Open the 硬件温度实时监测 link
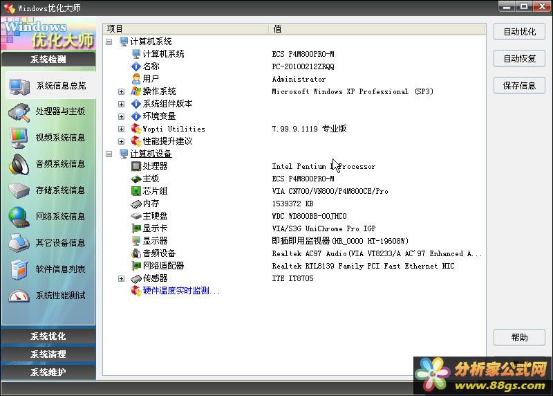Screen dimensions: 553x396 tap(181, 291)
